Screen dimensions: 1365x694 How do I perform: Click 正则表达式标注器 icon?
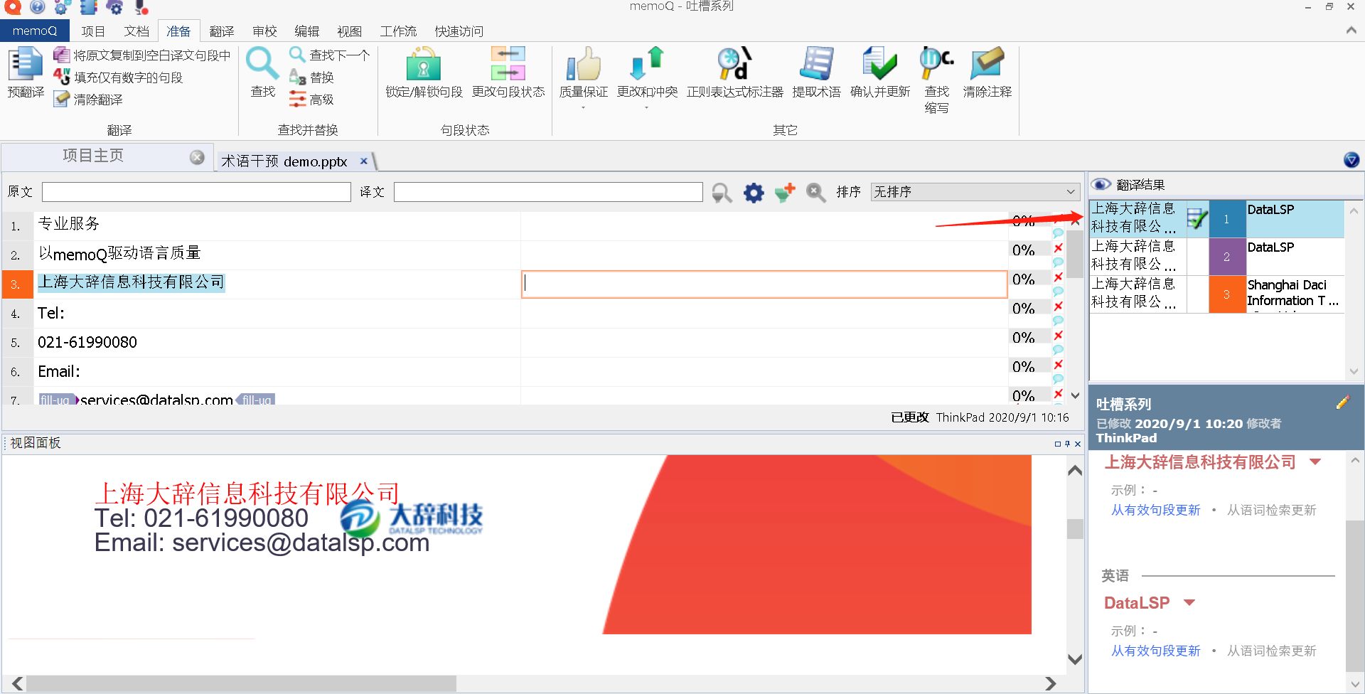pyautogui.click(x=734, y=64)
